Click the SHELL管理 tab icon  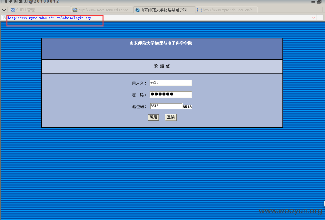tap(13, 10)
